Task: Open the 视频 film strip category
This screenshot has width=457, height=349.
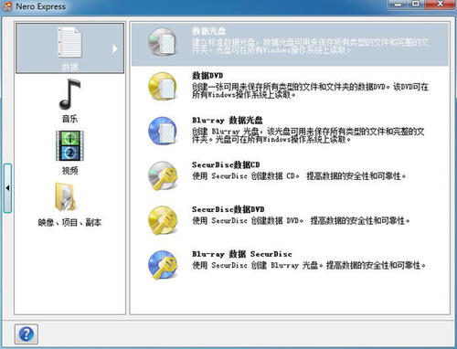Action: 69,146
